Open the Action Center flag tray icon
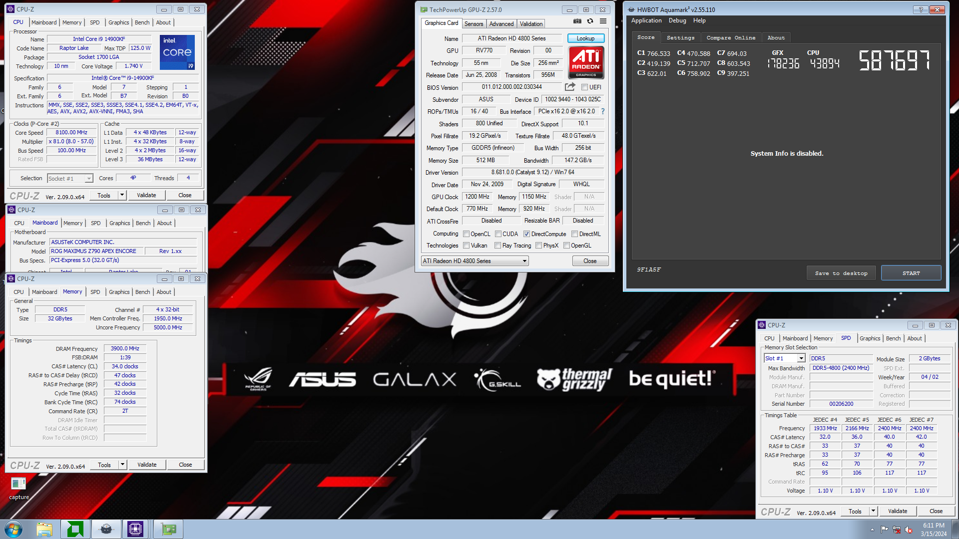Screen dimensions: 959x539 (x=885, y=530)
